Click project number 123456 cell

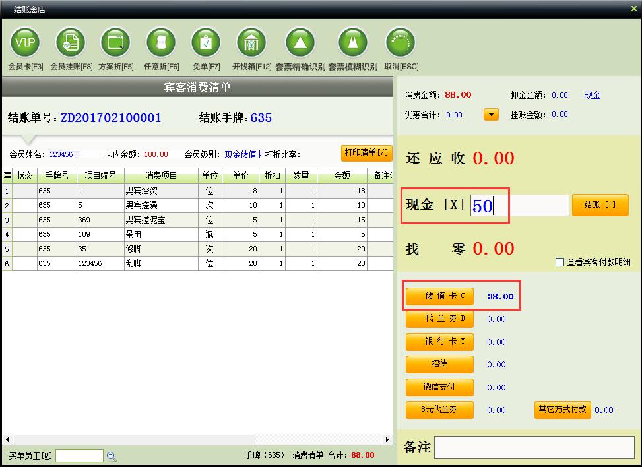coord(100,264)
